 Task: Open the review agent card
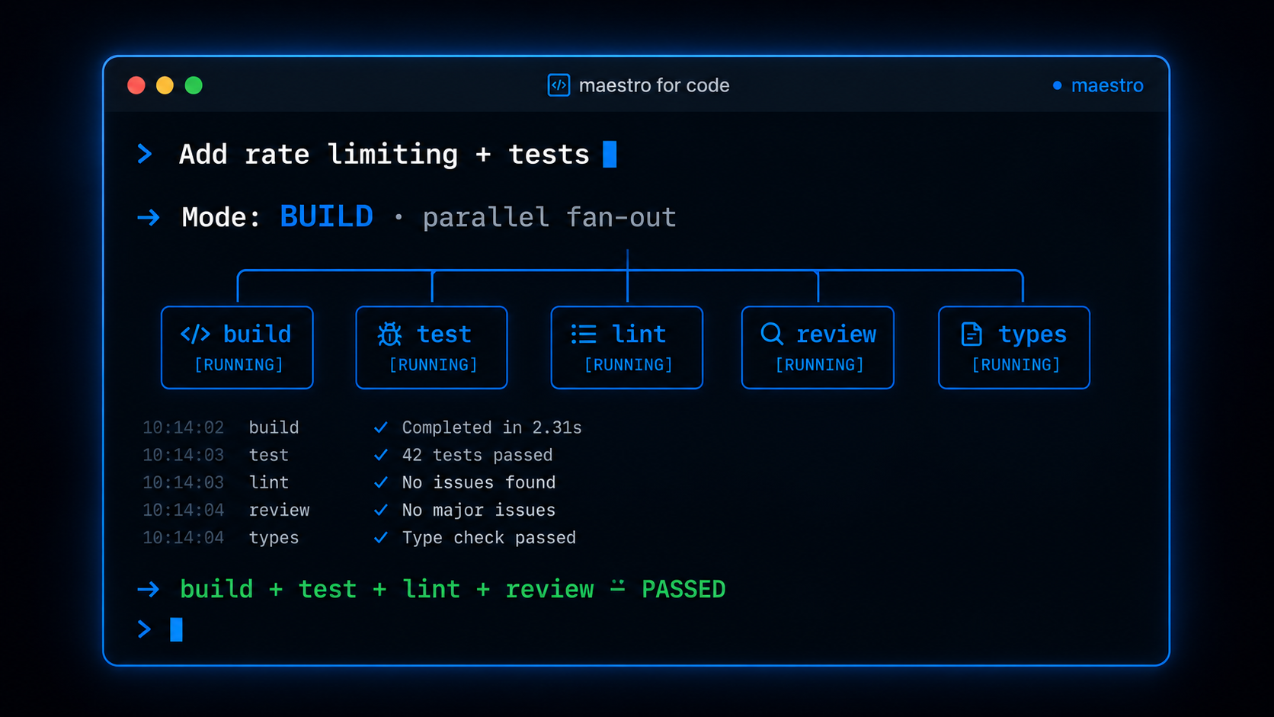pos(818,347)
